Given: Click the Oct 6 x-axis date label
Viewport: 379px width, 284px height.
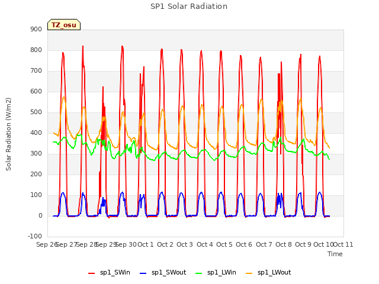Looking at the screenshot, I should [x=244, y=244].
